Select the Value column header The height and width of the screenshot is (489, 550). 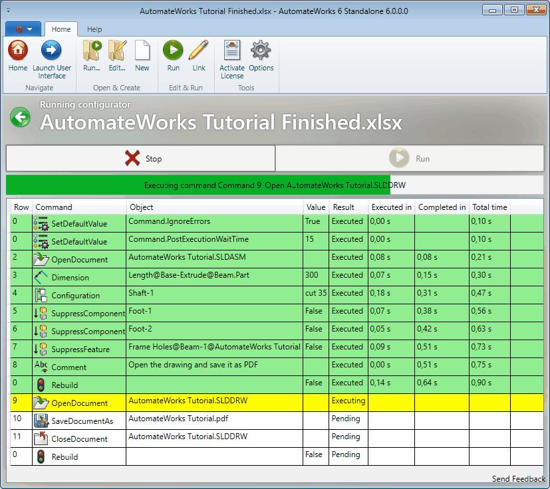[x=316, y=207]
